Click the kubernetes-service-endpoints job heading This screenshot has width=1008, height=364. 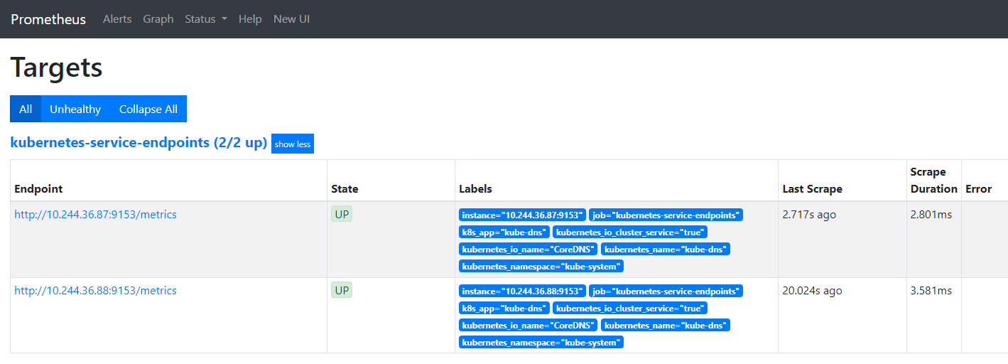tap(139, 143)
